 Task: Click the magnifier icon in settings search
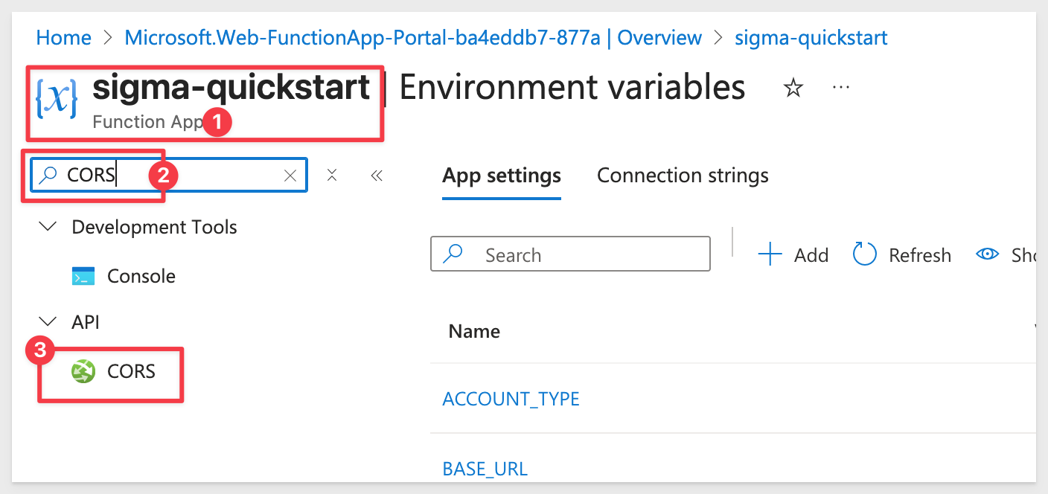453,254
